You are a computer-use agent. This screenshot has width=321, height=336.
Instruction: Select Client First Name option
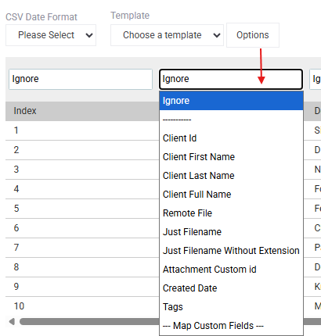coord(231,157)
